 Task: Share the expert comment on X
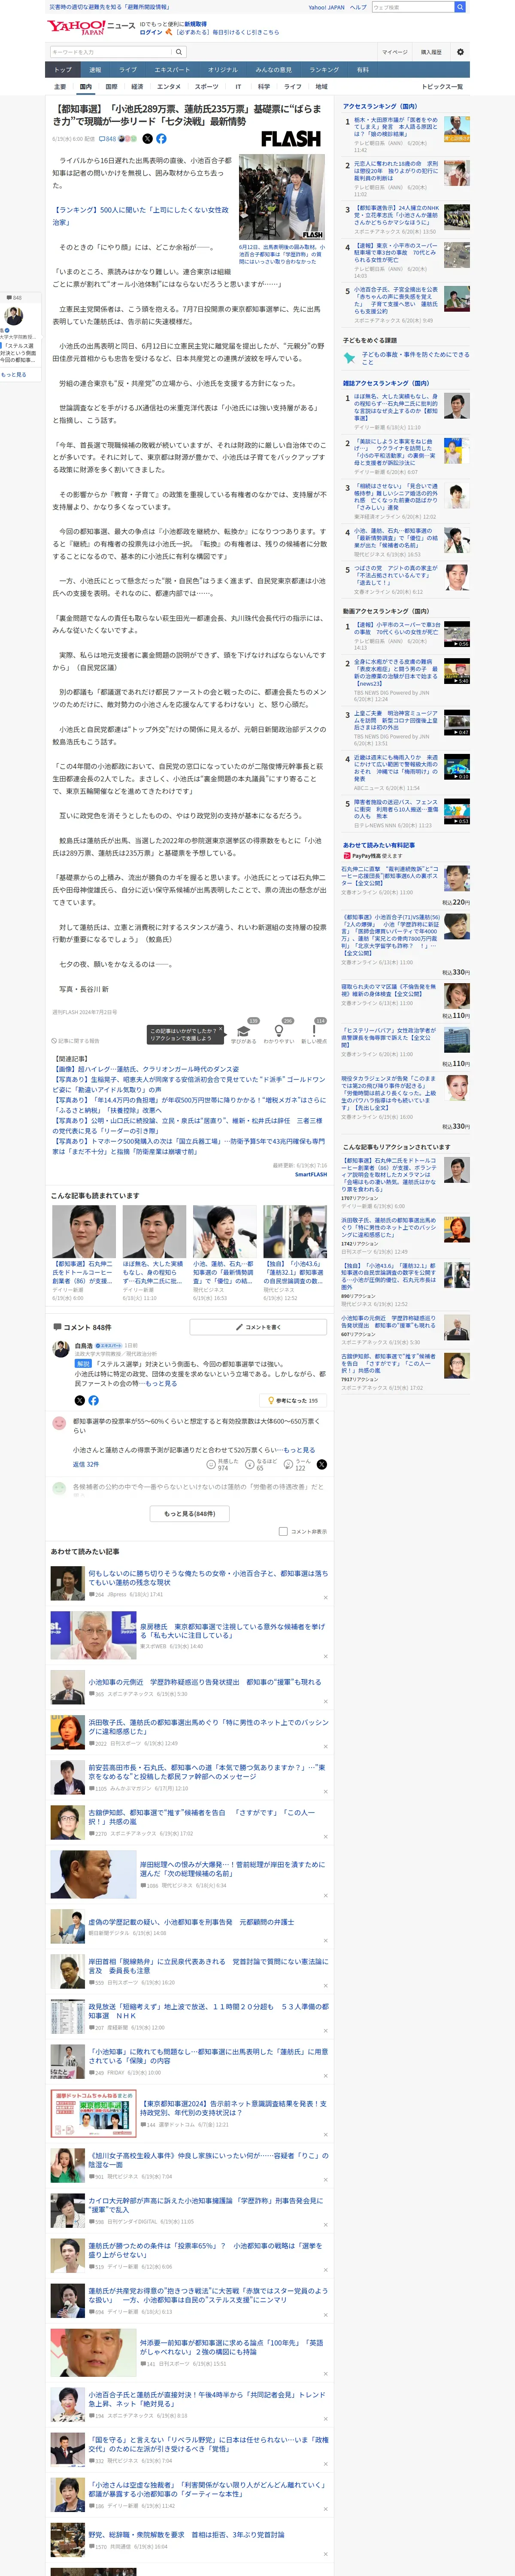[x=79, y=1400]
